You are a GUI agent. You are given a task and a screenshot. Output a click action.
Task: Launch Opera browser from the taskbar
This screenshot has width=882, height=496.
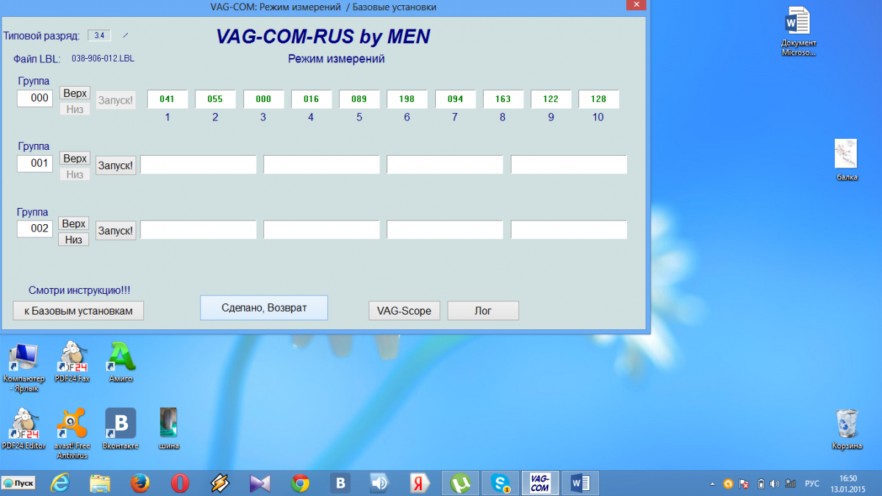click(x=180, y=483)
